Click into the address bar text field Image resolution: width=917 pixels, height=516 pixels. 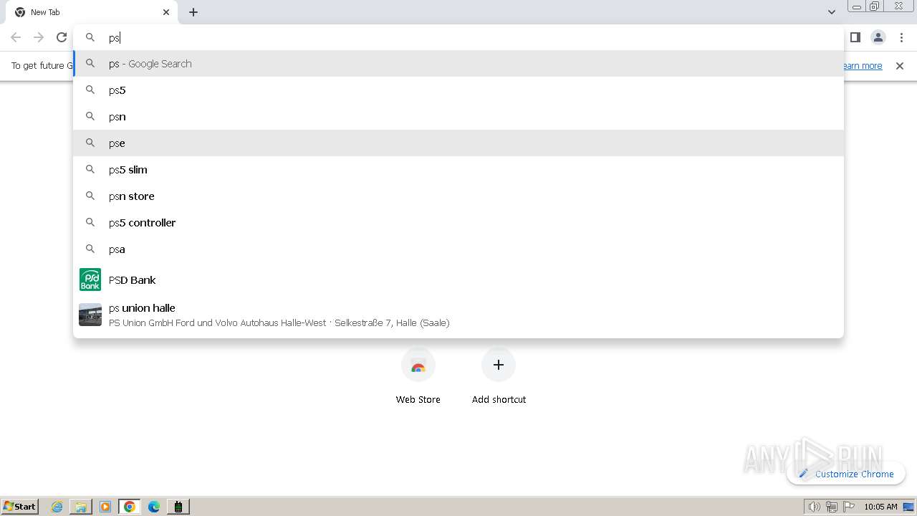pos(458,38)
